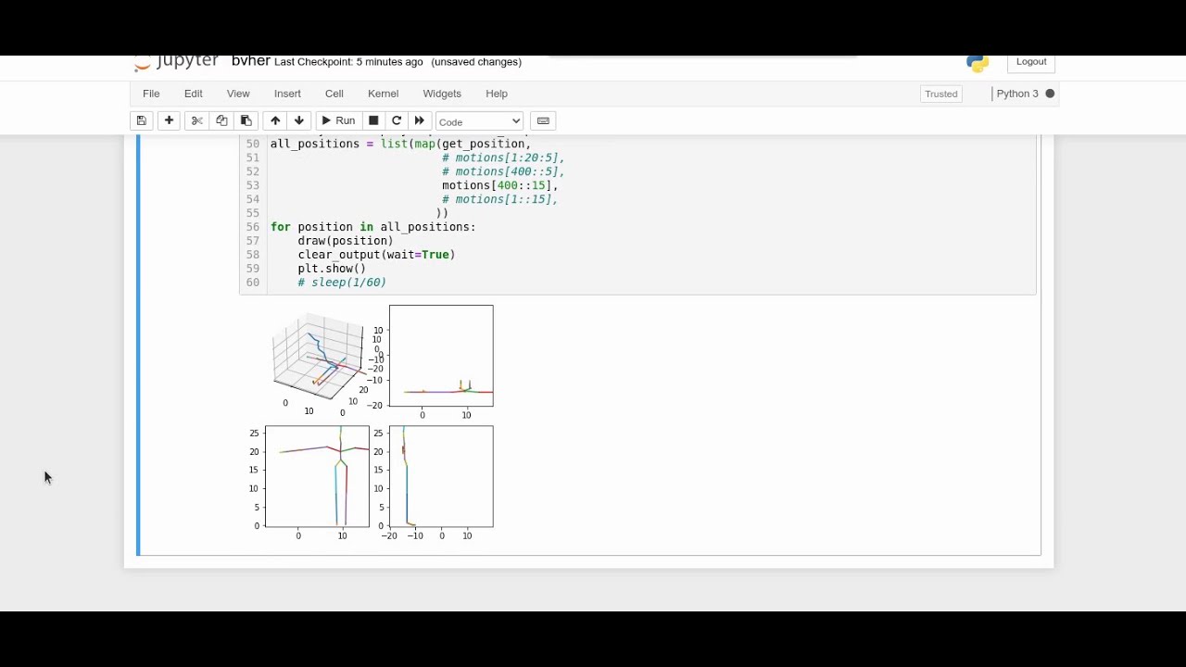Open the Widgets menu
This screenshot has width=1186, height=667.
442,94
